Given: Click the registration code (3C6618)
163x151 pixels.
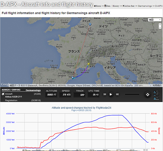Looking at the screenshot, I should click(x=36, y=100).
